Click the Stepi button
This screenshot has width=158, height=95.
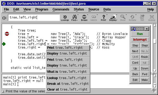coord(145,45)
